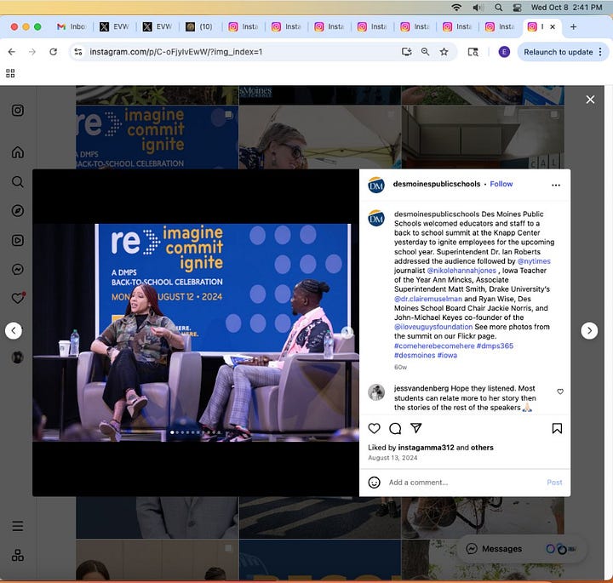
Task: Open the #comeherebecomehere hashtag
Action: click(434, 346)
